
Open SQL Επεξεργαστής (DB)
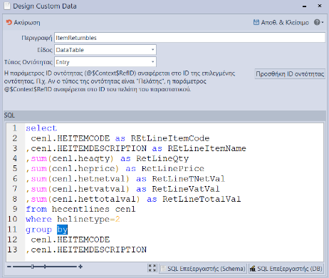click(286, 269)
